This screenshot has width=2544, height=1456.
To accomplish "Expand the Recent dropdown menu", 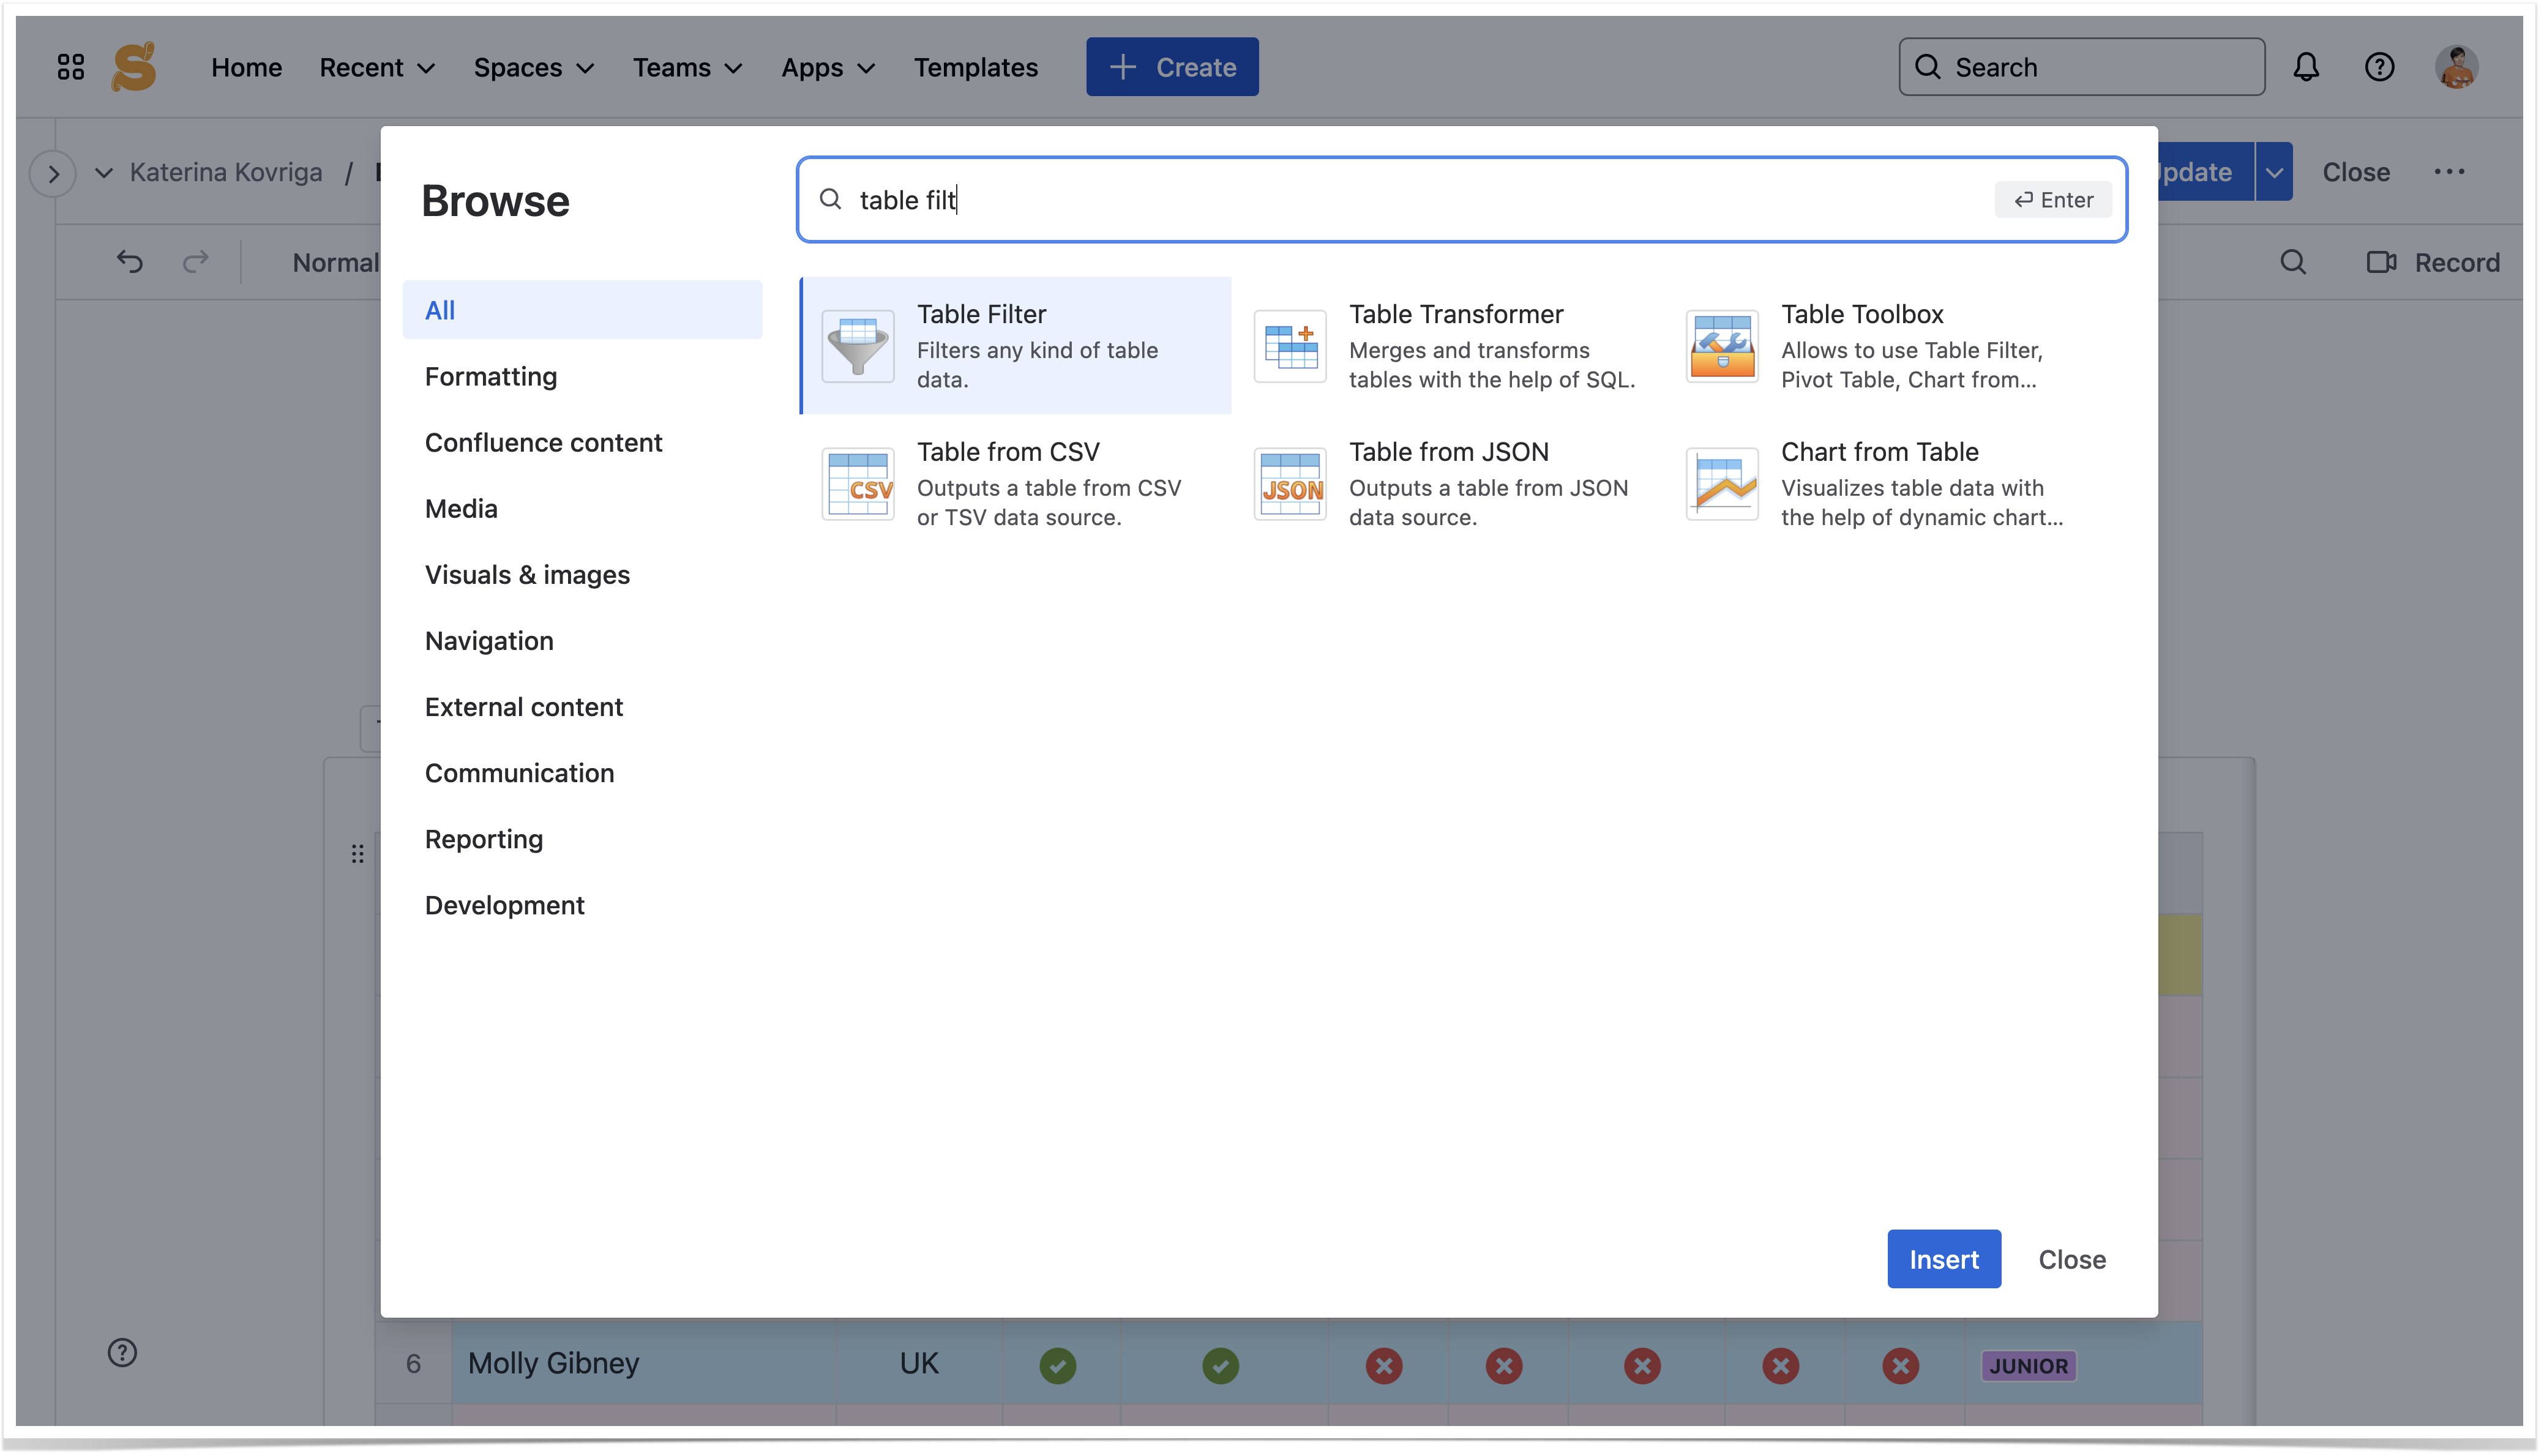I will click(376, 67).
